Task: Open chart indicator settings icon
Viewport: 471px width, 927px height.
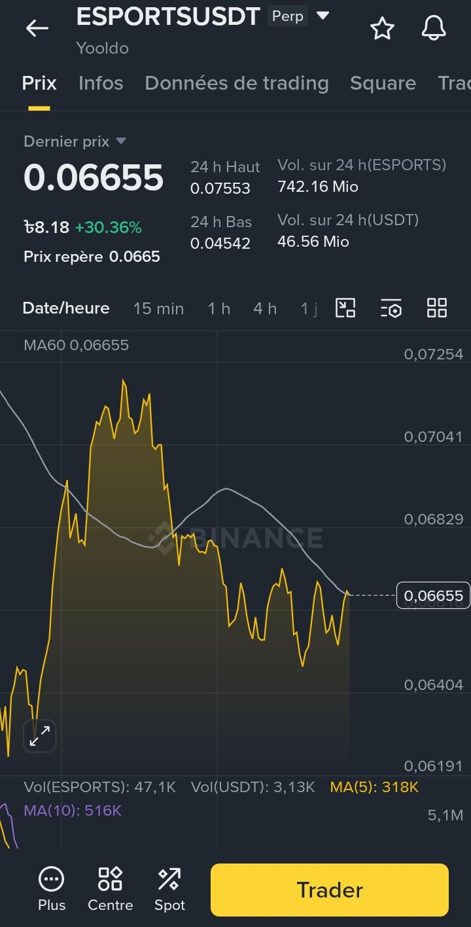Action: coord(391,308)
